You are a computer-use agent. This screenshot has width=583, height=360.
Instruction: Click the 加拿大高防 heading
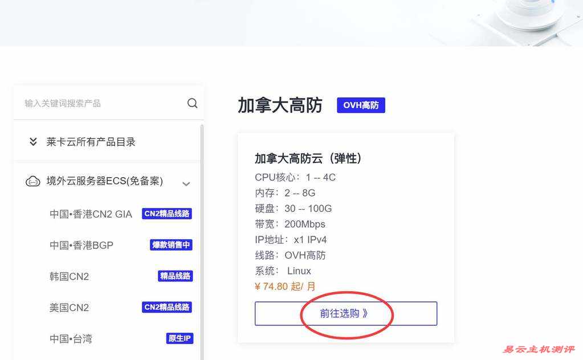pos(280,105)
